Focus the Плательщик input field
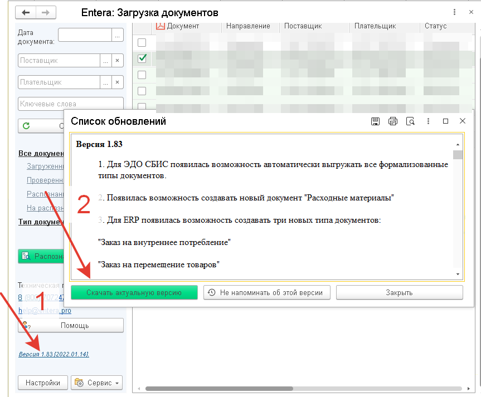Viewport: 481px width, 397px height. (59, 82)
